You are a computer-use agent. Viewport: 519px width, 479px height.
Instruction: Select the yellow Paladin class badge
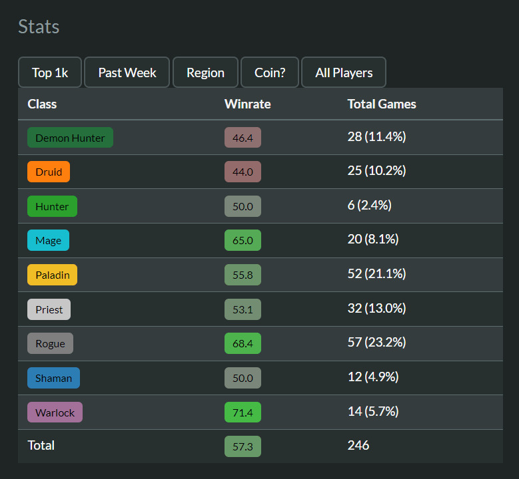pos(52,275)
